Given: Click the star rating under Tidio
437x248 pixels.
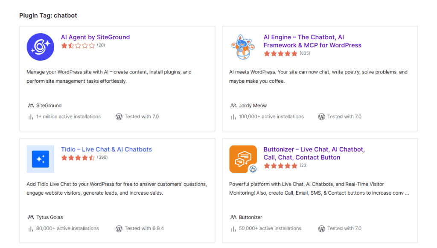Looking at the screenshot, I should [x=78, y=158].
